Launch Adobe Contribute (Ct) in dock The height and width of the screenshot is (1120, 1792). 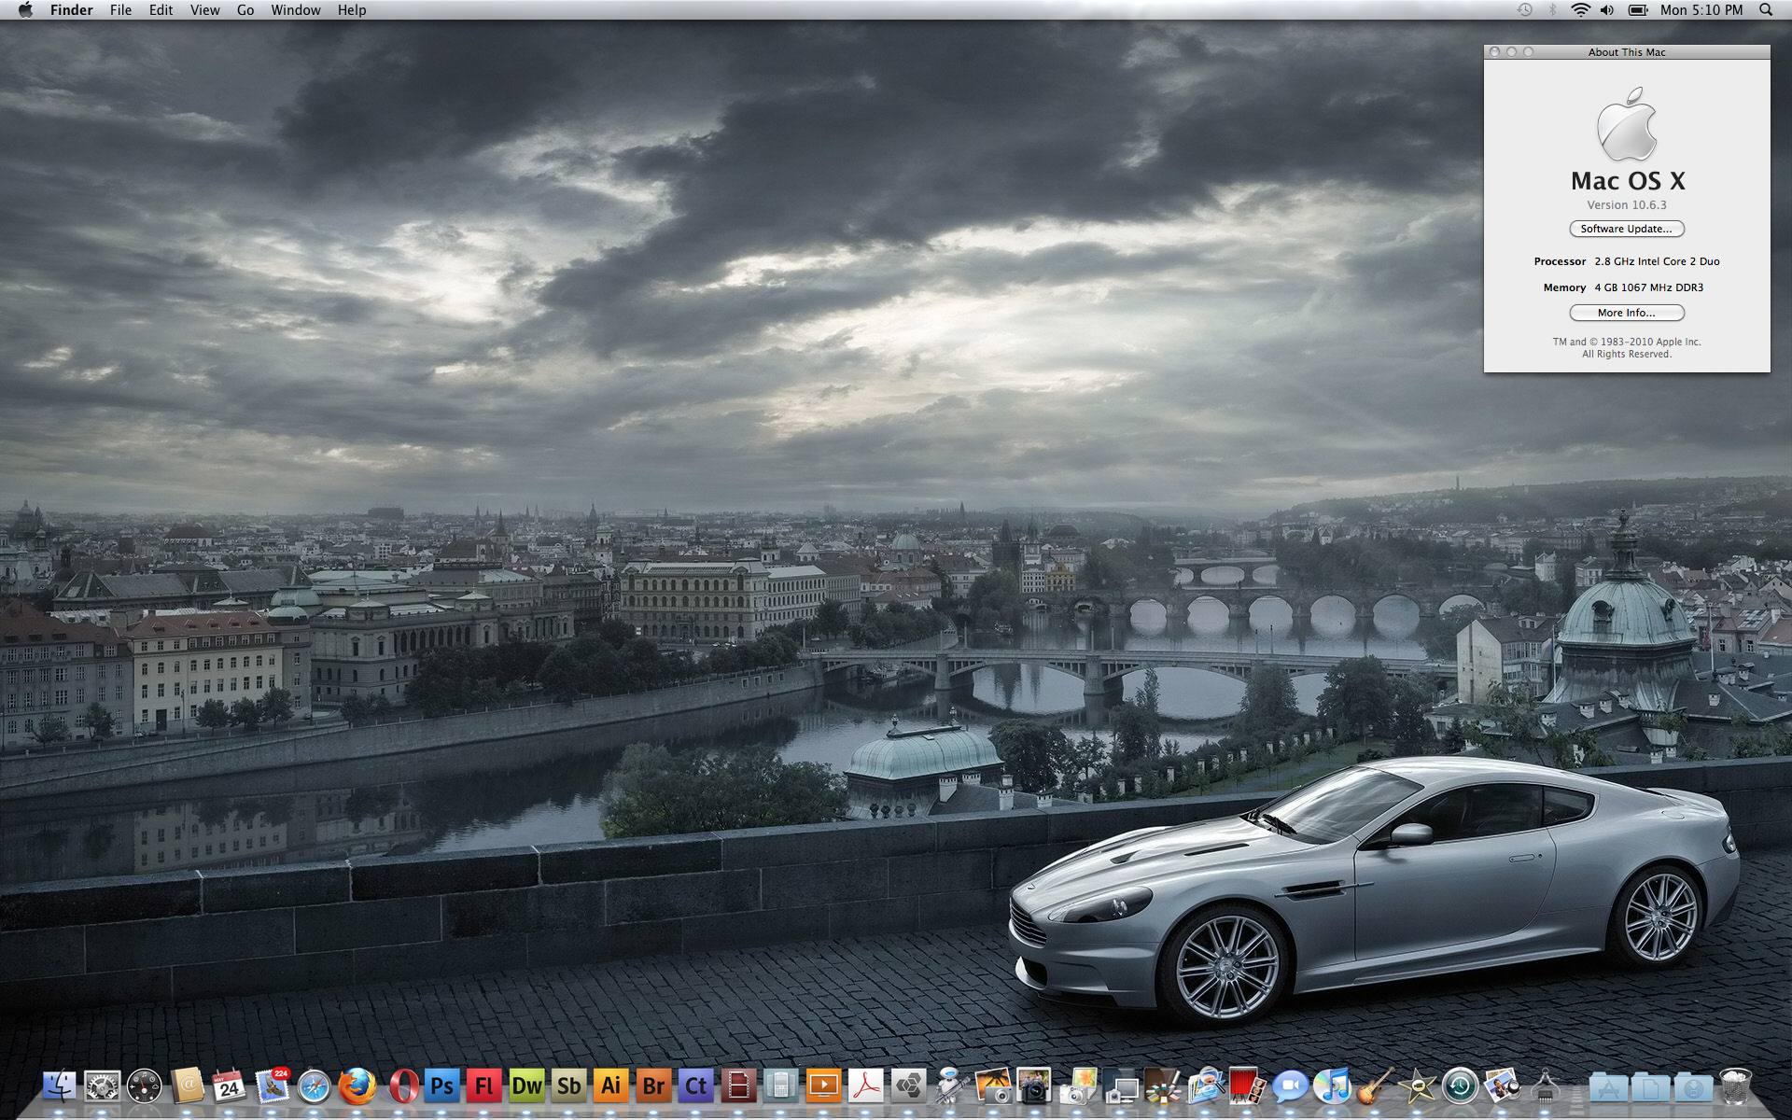pyautogui.click(x=696, y=1086)
